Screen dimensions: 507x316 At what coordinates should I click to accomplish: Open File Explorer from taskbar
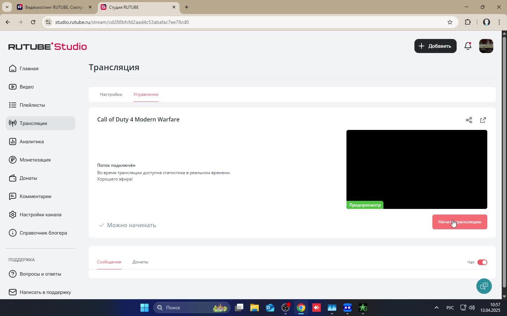(x=255, y=308)
